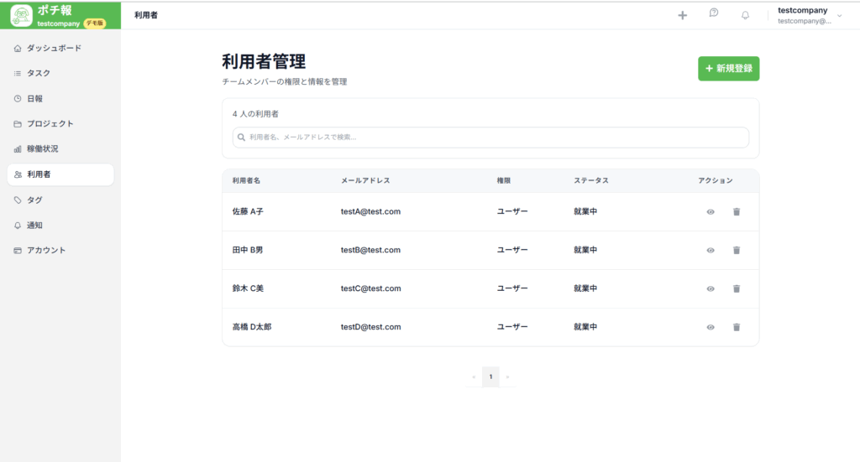Click the ポチ報 logo icon
Screen dimensions: 860x462
(x=22, y=15)
